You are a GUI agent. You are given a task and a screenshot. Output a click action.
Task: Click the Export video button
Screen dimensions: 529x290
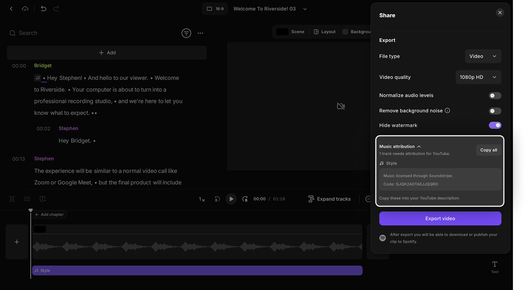(x=440, y=218)
